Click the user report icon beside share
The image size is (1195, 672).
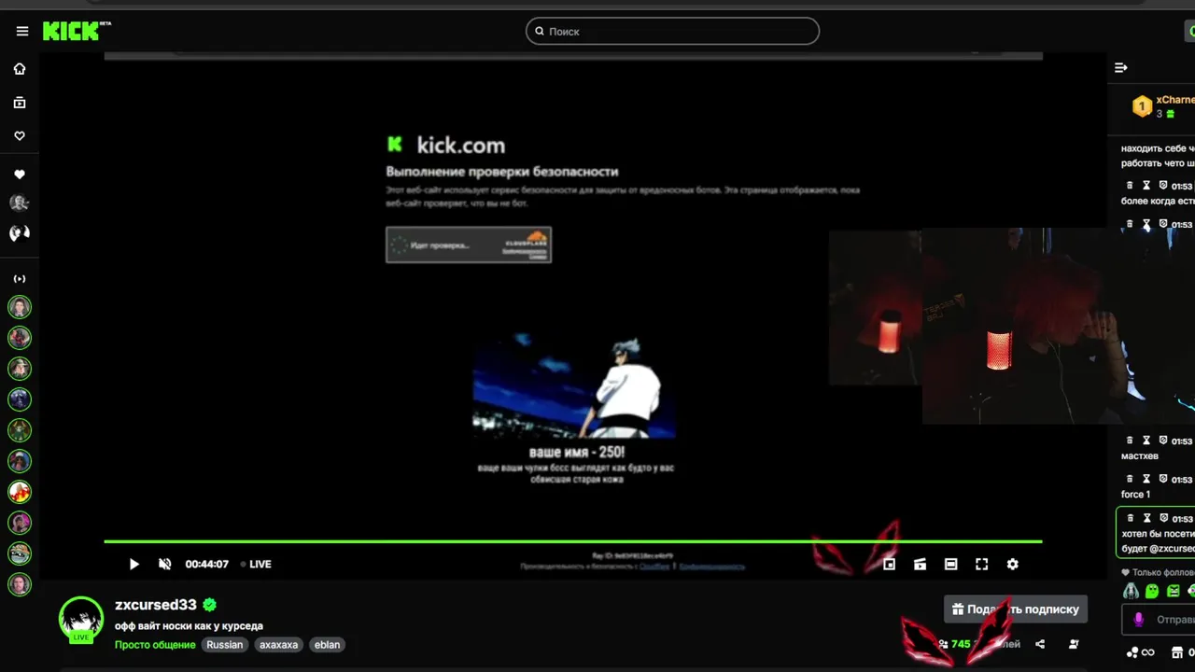click(1074, 644)
